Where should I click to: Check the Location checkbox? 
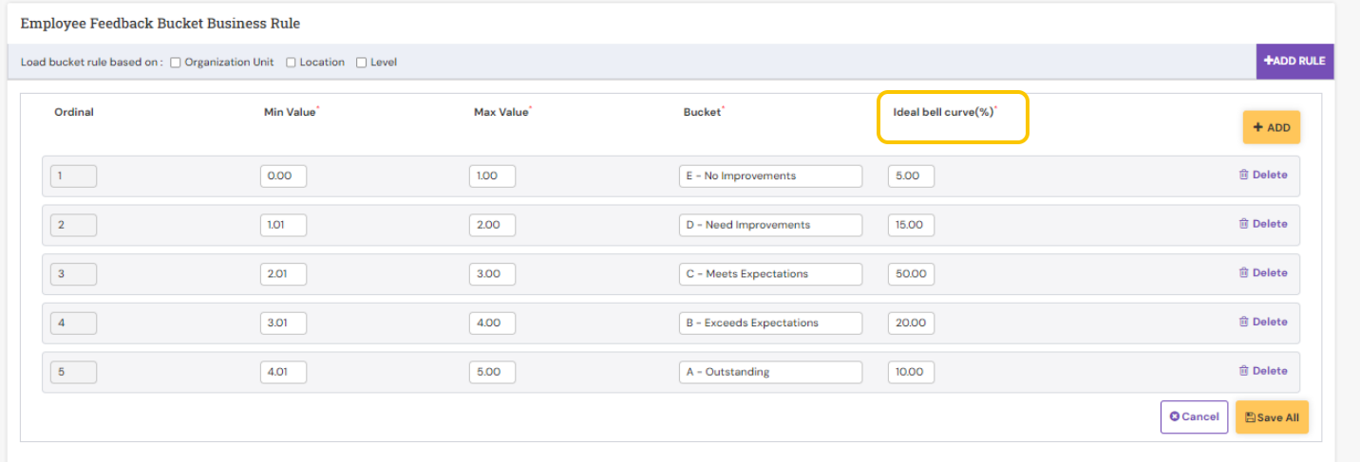click(291, 63)
